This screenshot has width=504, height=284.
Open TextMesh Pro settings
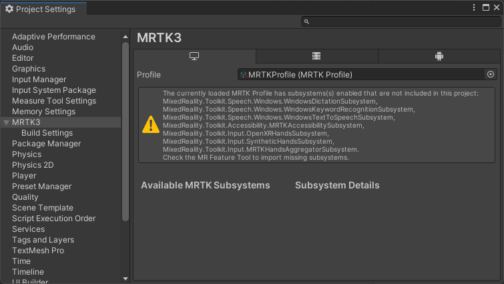click(38, 250)
